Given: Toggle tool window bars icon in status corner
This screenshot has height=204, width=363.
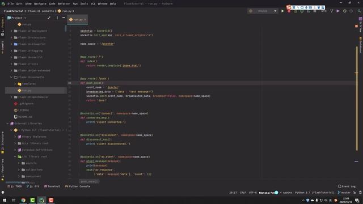Looking at the screenshot, I should tap(3, 193).
